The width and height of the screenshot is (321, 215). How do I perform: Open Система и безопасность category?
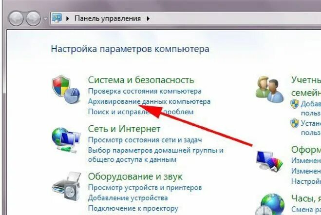coord(141,80)
